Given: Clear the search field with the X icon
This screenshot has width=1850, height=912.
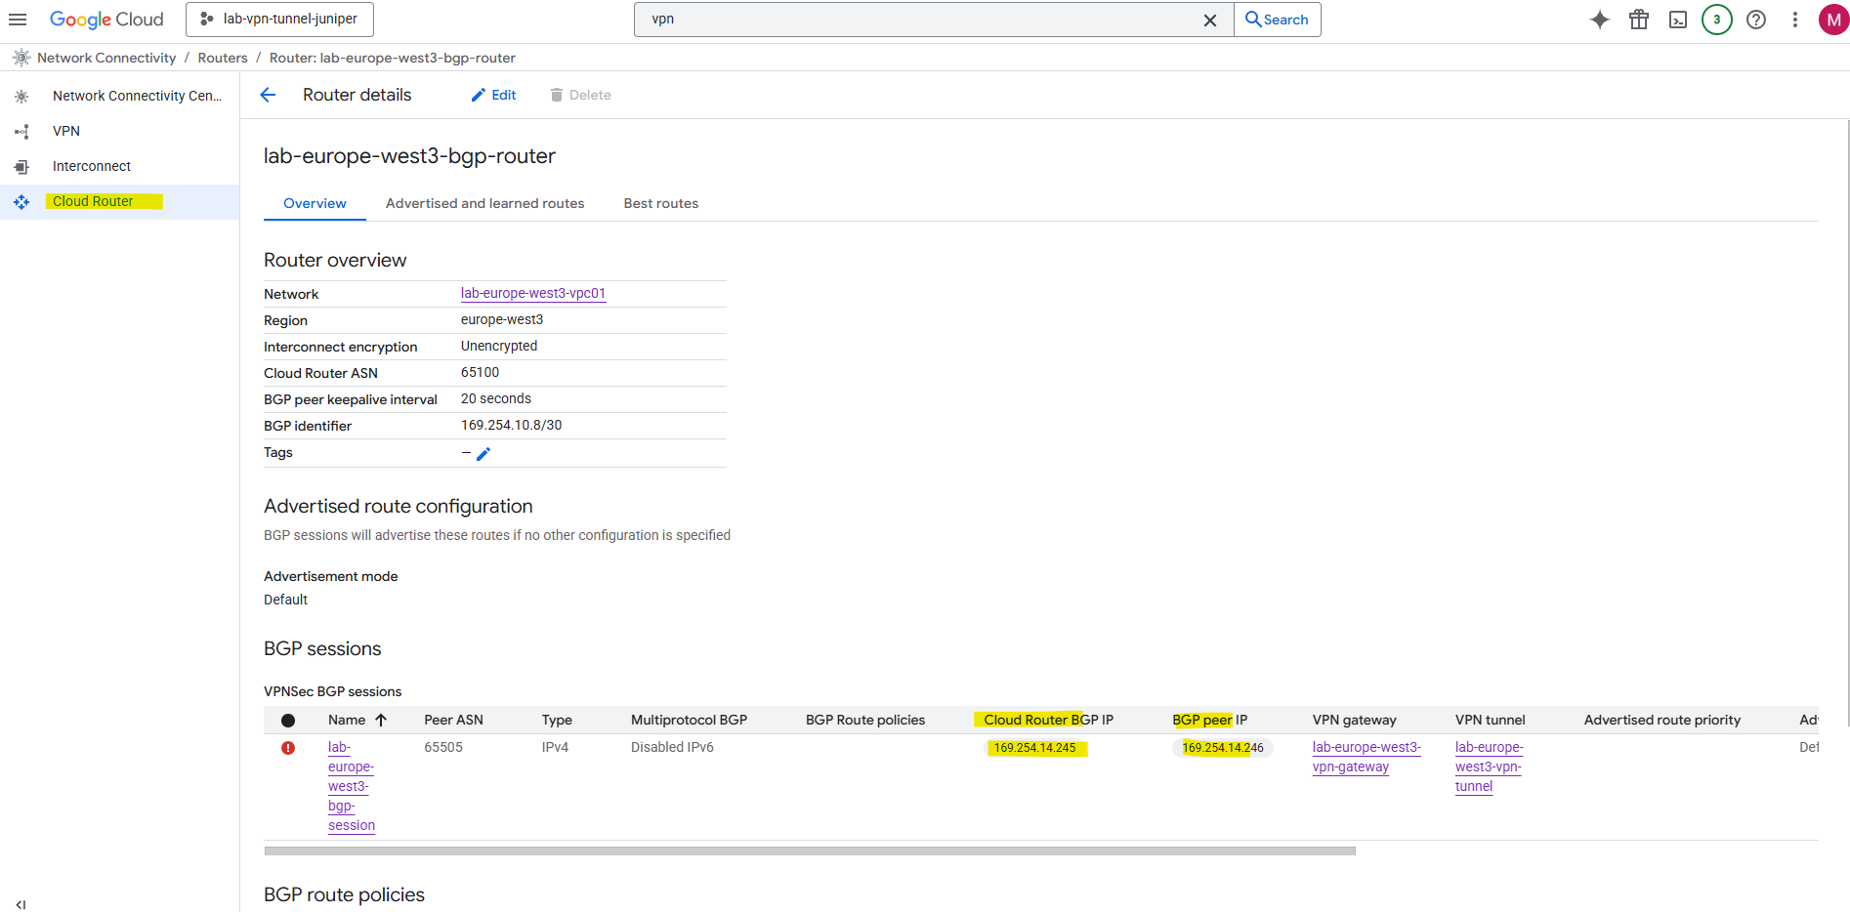Looking at the screenshot, I should (1210, 20).
